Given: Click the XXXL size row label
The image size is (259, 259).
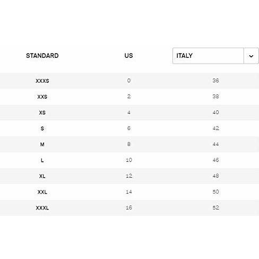Looking at the screenshot, I should (x=42, y=208).
